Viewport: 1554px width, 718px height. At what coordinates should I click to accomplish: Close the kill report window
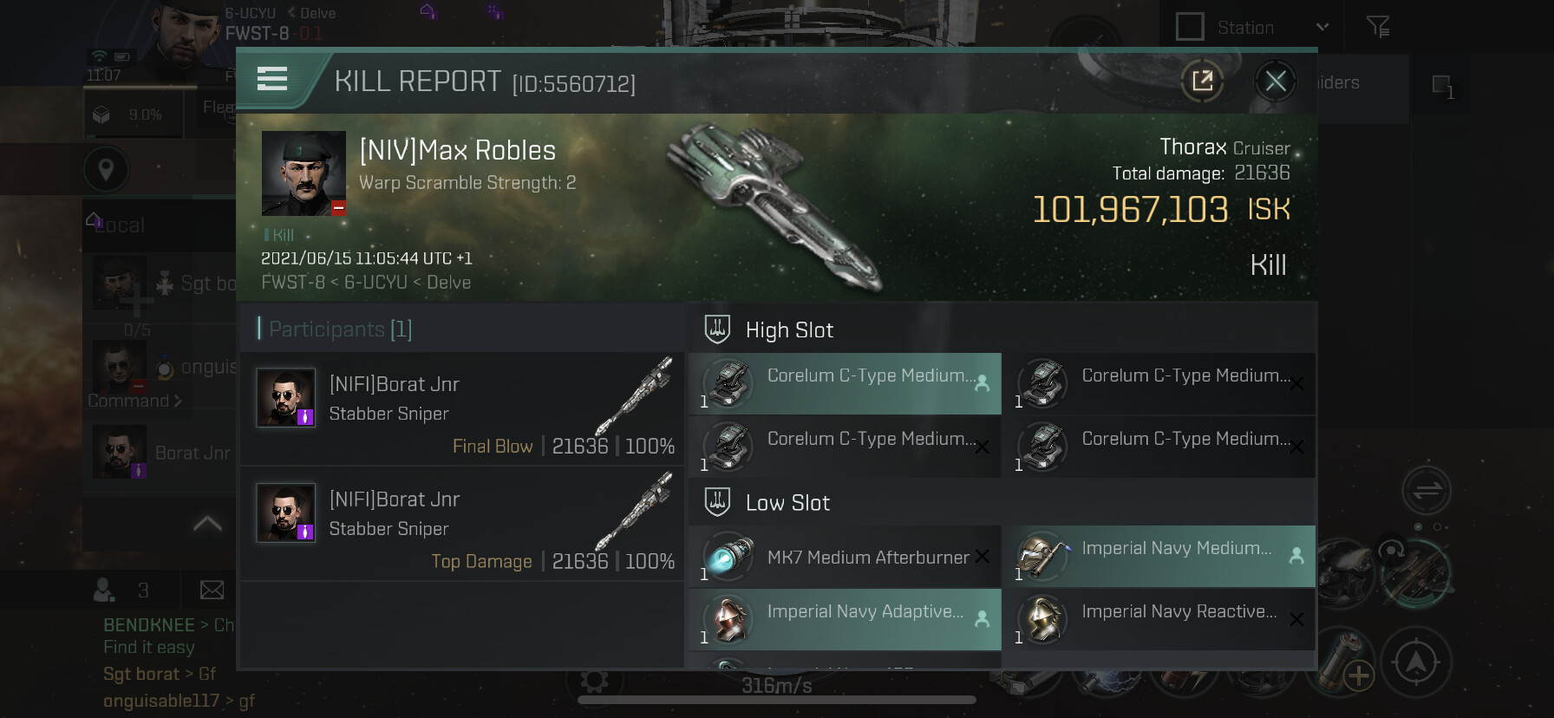[x=1275, y=82]
